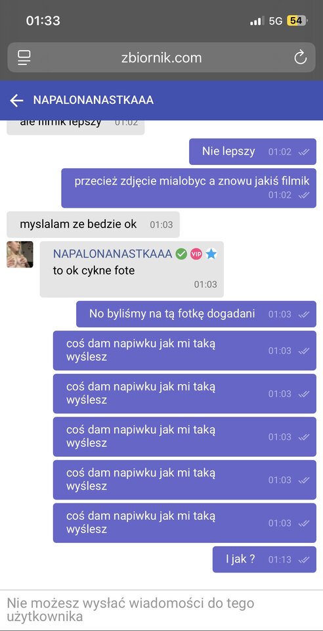The width and height of the screenshot is (323, 631).
Task: Tap the "przecież zdjęcie mialobyc" message bubble
Action: click(x=189, y=188)
